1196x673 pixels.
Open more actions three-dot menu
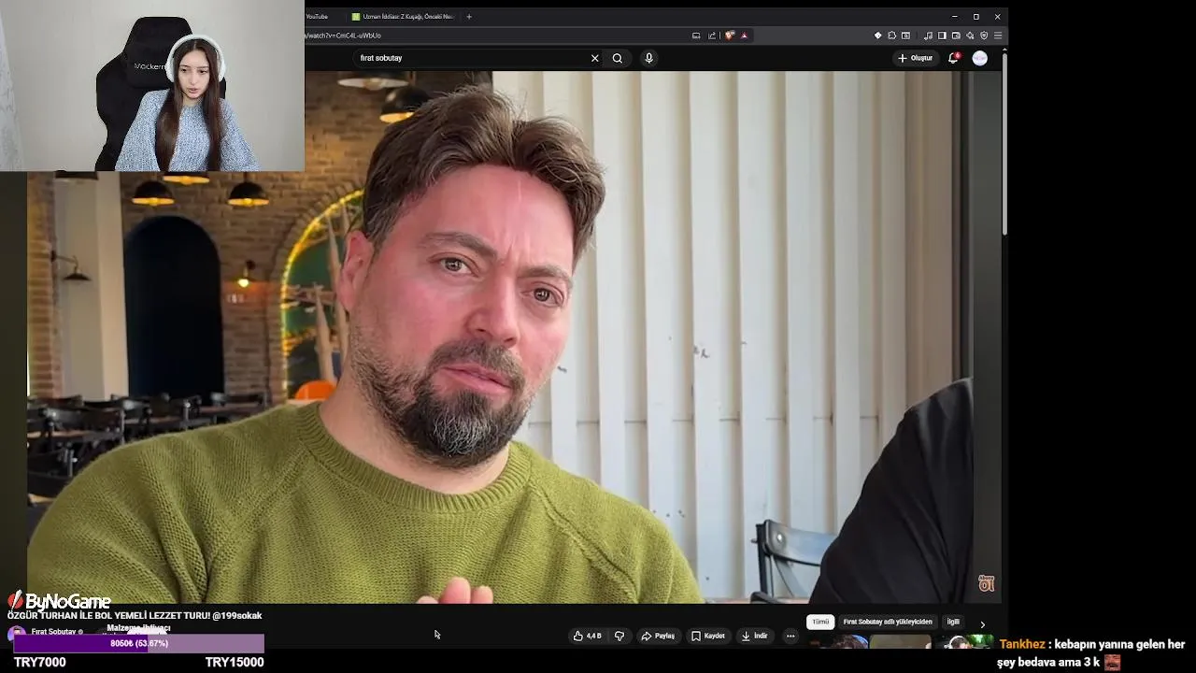(790, 636)
